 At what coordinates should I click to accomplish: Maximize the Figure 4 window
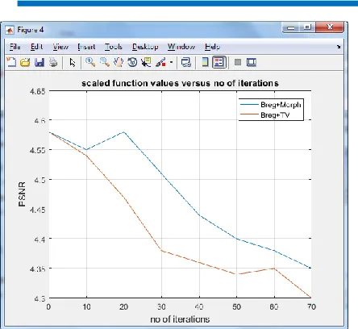[307, 27]
